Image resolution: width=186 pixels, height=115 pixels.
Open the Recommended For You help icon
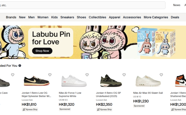(20, 66)
